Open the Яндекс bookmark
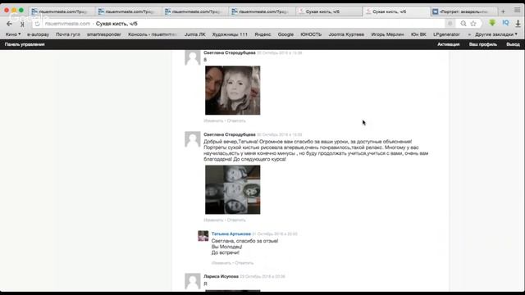This screenshot has width=525, height=295. pos(262,34)
